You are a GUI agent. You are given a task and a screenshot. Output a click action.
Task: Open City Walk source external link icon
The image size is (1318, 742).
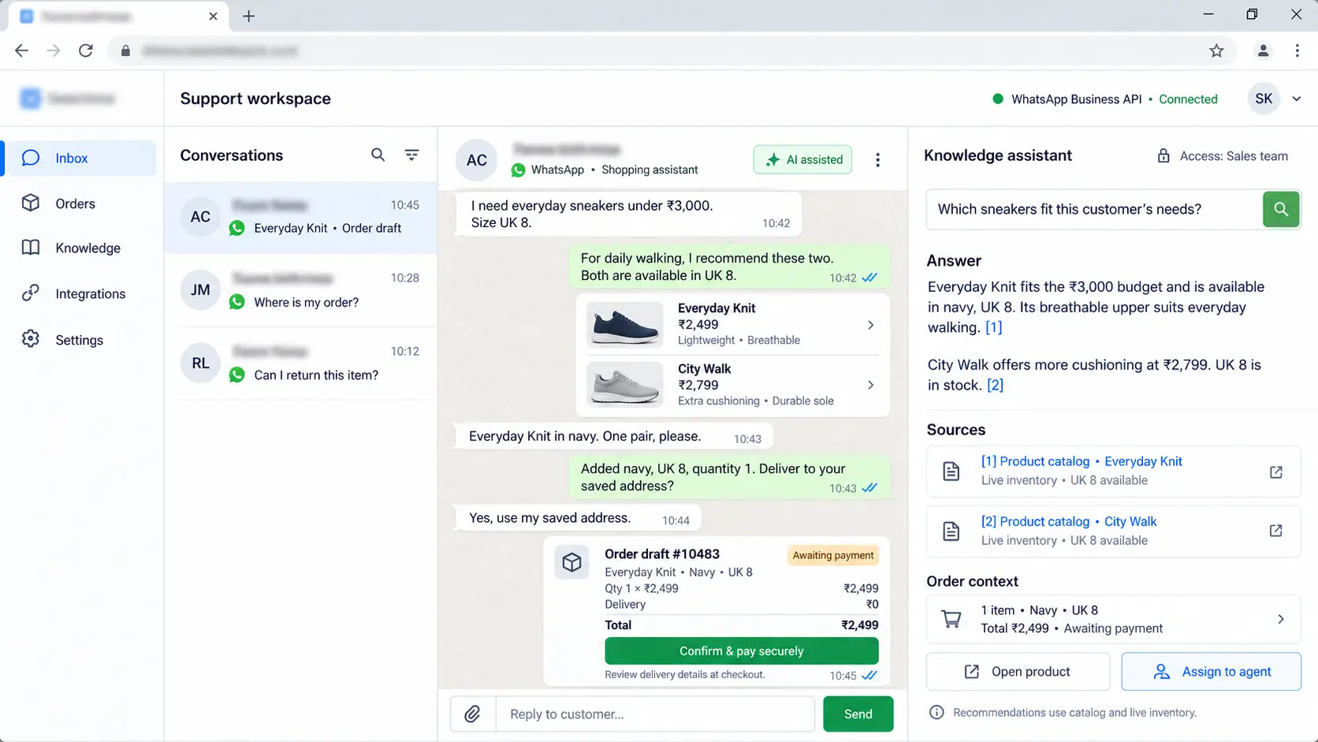(1275, 531)
